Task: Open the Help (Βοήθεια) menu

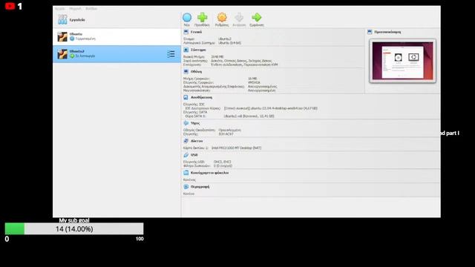Action: 91,9
